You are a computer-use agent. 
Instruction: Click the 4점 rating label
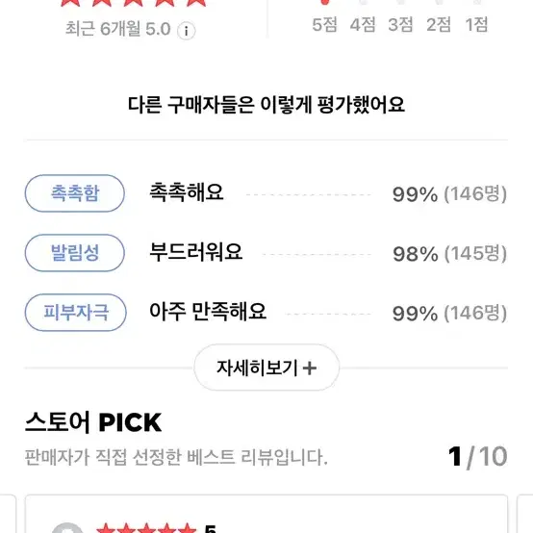(363, 25)
